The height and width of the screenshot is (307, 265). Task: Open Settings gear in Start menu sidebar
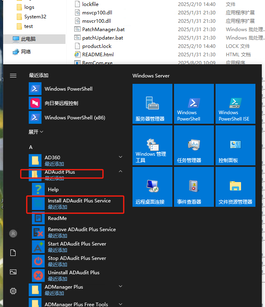[x=13, y=291]
